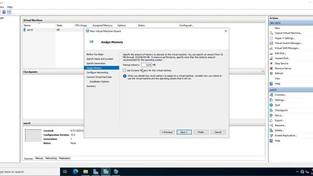Viewport: 313px width, 176px height.
Task: Click the win10 Settings icon in Actions
Action: tap(271, 100)
